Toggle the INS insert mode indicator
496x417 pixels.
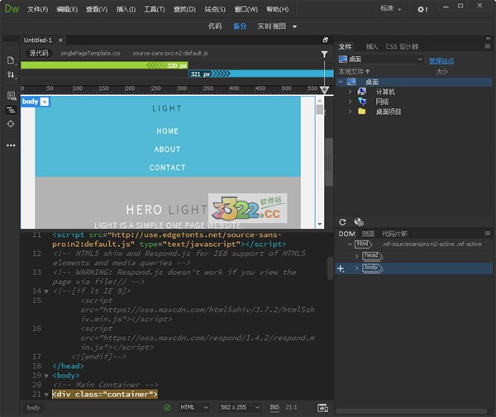click(274, 407)
